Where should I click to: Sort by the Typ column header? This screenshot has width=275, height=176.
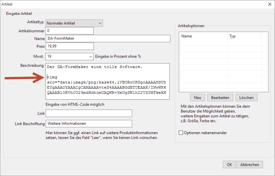(x=244, y=36)
